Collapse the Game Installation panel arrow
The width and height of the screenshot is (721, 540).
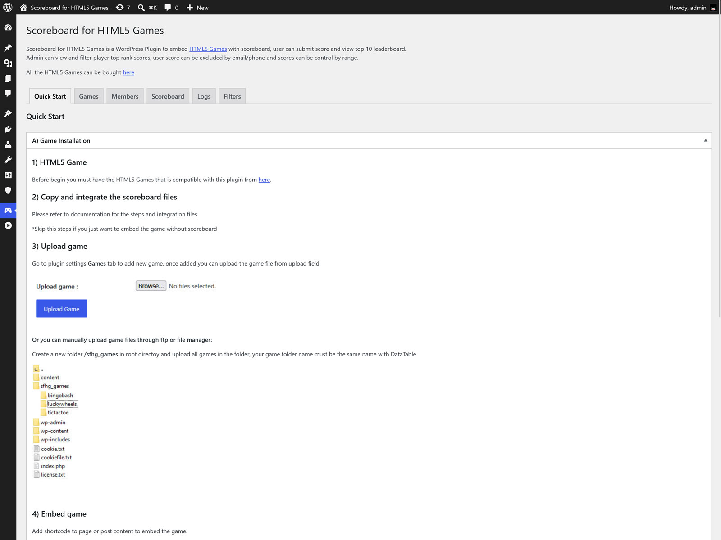point(706,140)
